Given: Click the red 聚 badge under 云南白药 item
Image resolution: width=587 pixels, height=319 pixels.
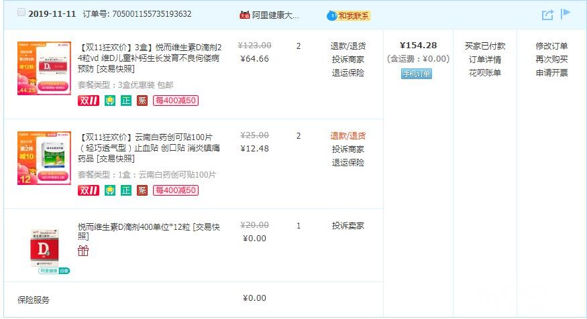Looking at the screenshot, I should (x=142, y=190).
